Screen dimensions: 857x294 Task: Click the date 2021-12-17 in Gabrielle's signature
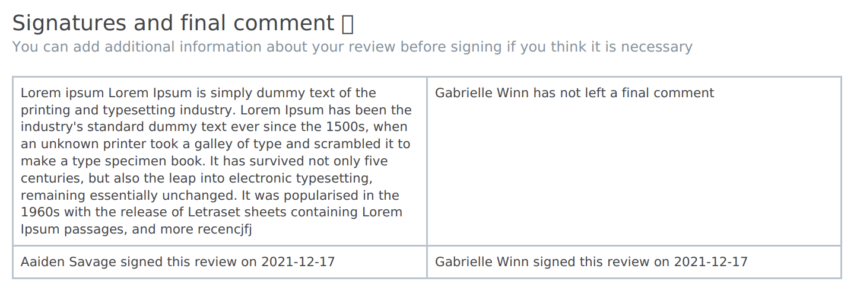point(711,262)
